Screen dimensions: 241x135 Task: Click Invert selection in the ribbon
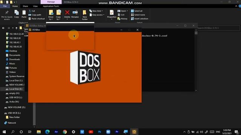(x=140, y=19)
